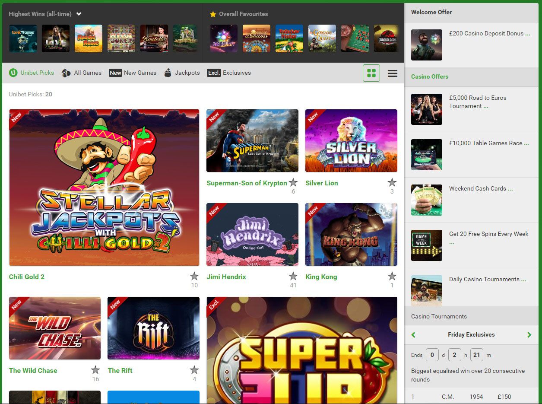Open the £5,000 Road to Euros Tournament offer

click(478, 102)
